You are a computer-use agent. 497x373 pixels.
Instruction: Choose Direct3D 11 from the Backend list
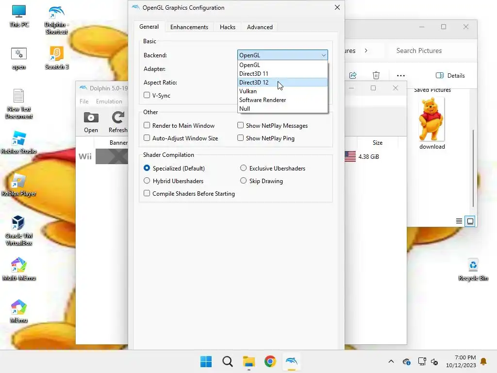coord(282,74)
